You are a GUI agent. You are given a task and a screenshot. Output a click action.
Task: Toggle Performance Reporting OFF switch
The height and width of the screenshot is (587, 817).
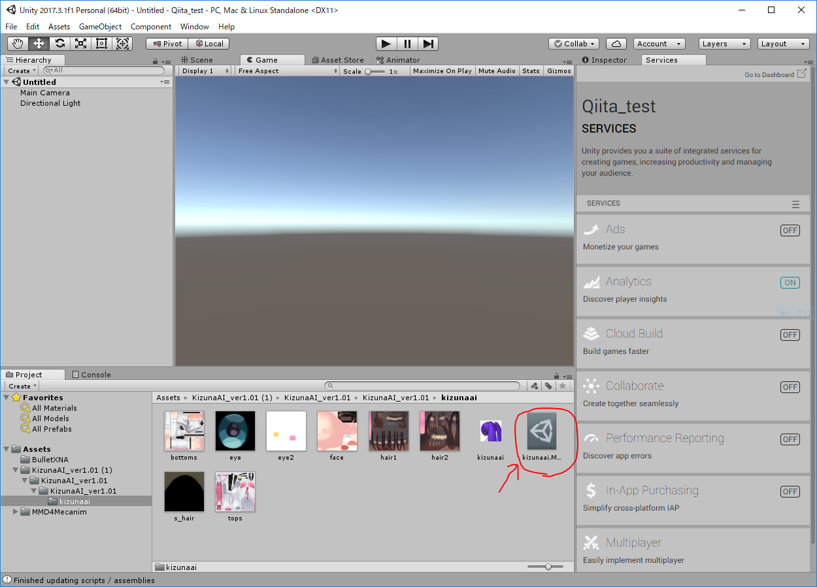790,439
